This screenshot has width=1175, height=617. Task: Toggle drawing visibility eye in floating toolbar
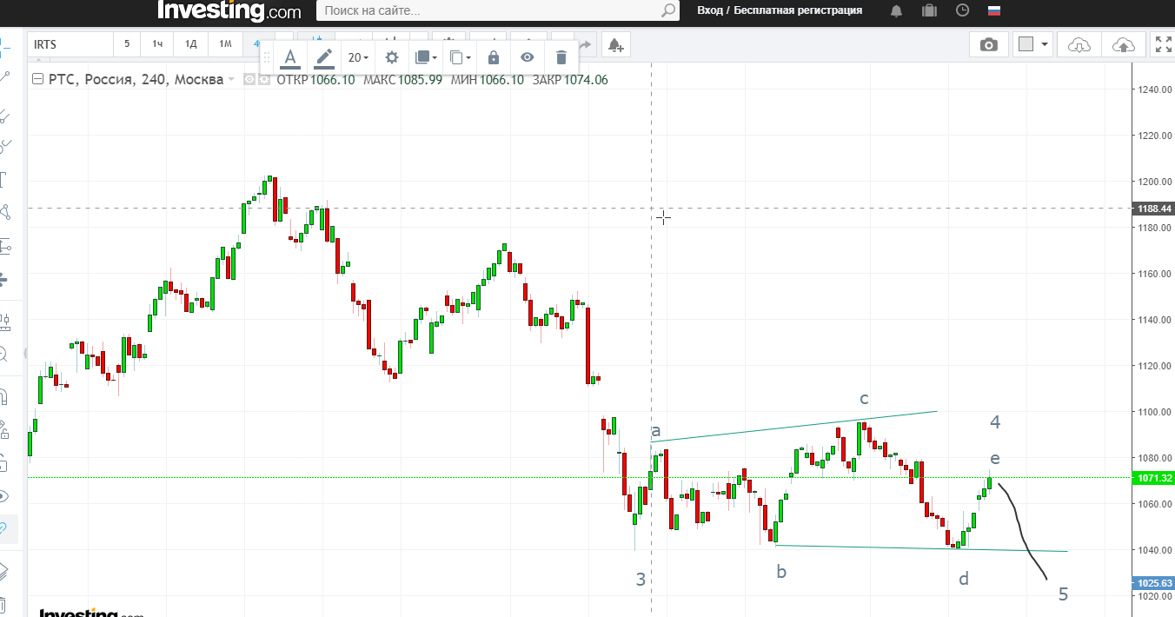(x=528, y=57)
